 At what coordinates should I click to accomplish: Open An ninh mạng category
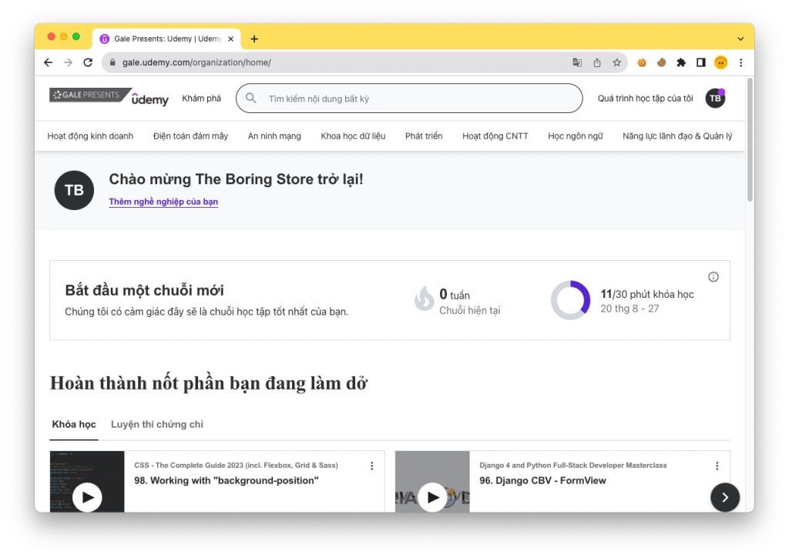point(274,135)
